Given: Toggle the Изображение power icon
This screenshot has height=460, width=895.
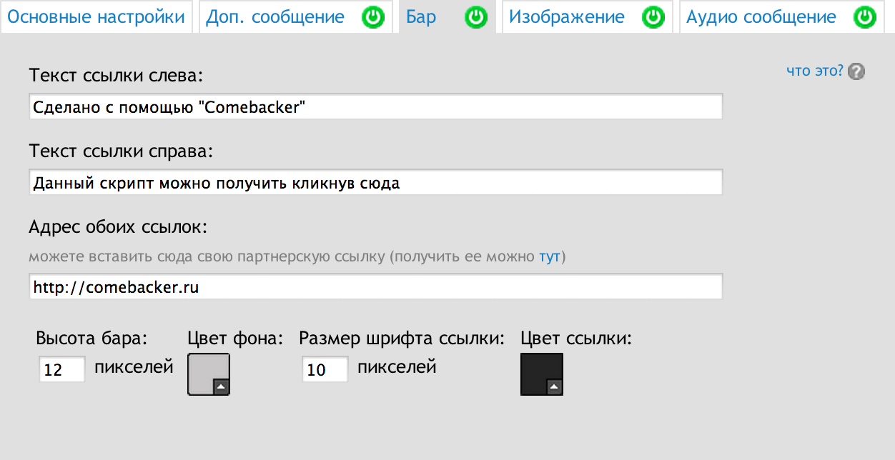Looking at the screenshot, I should coord(653,17).
